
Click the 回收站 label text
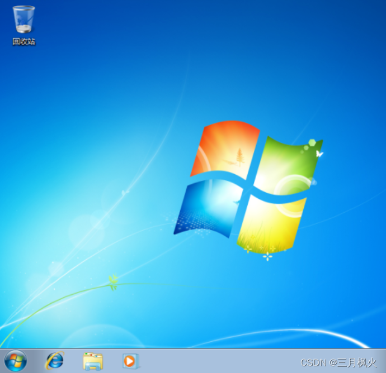[x=24, y=41]
